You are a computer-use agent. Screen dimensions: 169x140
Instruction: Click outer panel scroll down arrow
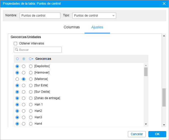[164, 125]
